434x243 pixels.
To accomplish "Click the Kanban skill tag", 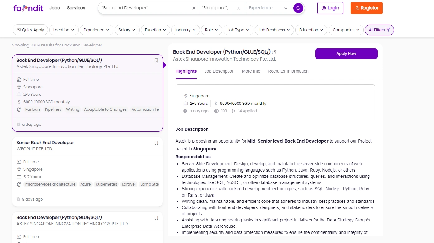I will 32,109.
